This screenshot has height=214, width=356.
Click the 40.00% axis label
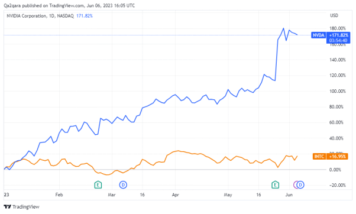pyautogui.click(x=336, y=138)
